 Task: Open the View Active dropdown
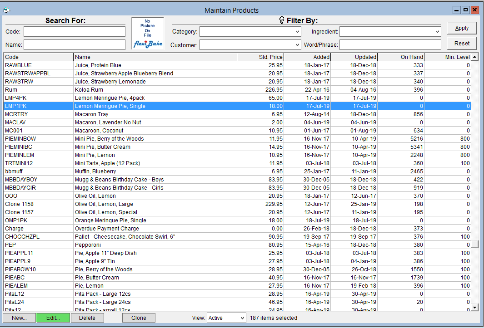tap(242, 318)
